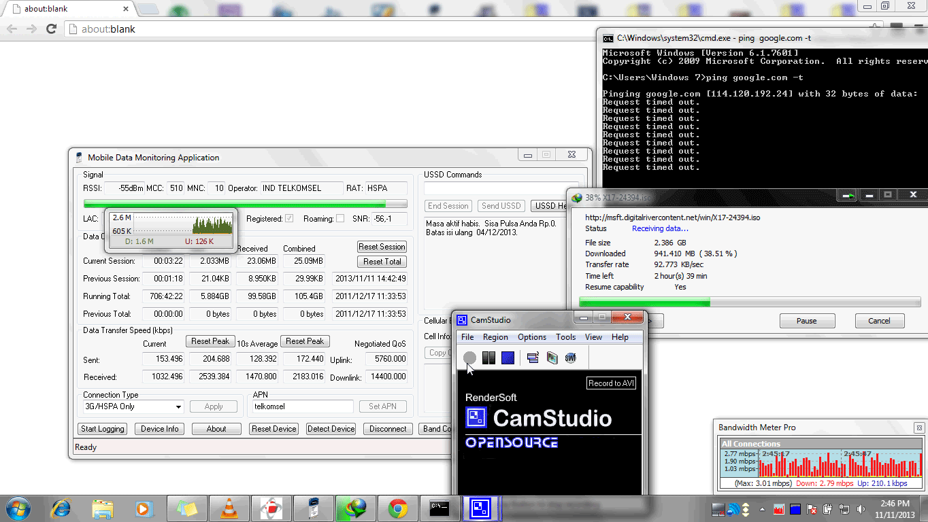Click the CamStudio SWF record mode icon
This screenshot has width=928, height=522.
[570, 358]
